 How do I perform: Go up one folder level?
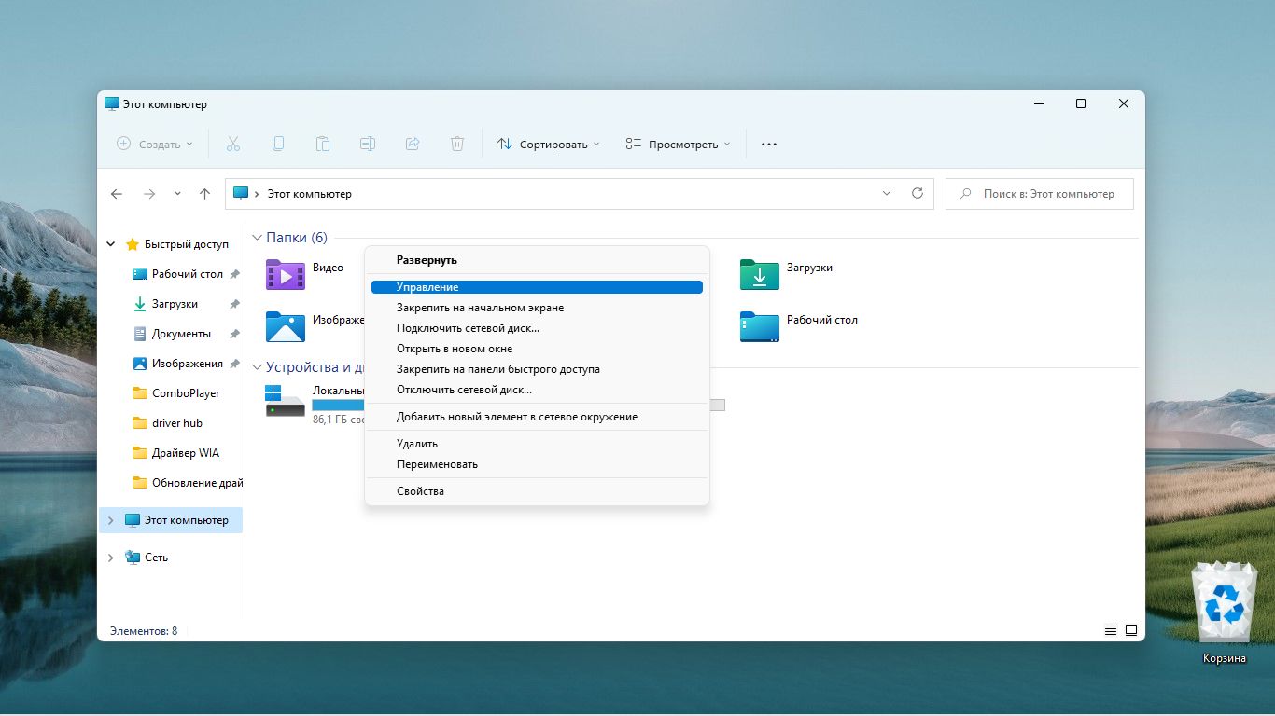204,194
